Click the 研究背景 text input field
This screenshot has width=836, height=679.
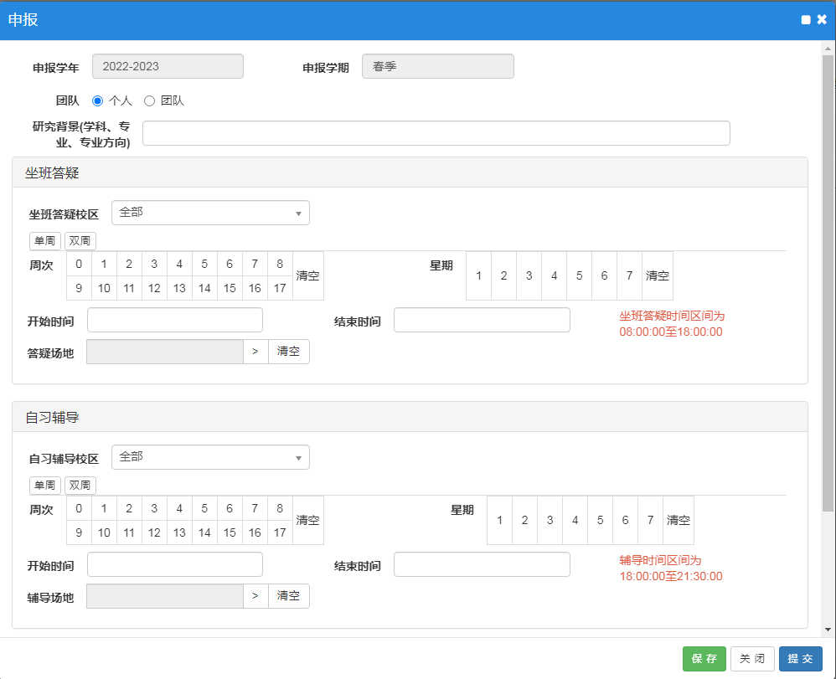click(x=436, y=133)
